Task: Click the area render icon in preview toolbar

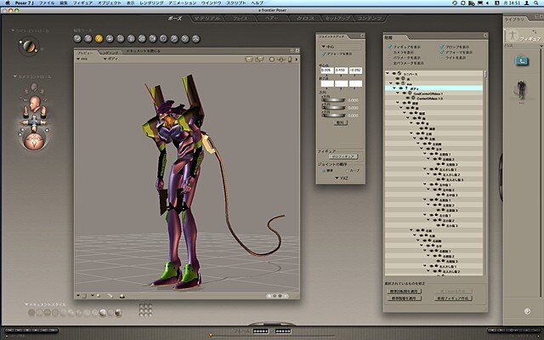Action: [259, 59]
